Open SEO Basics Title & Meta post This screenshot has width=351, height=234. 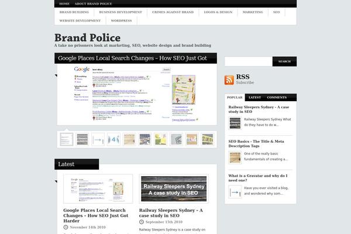pos(256,143)
